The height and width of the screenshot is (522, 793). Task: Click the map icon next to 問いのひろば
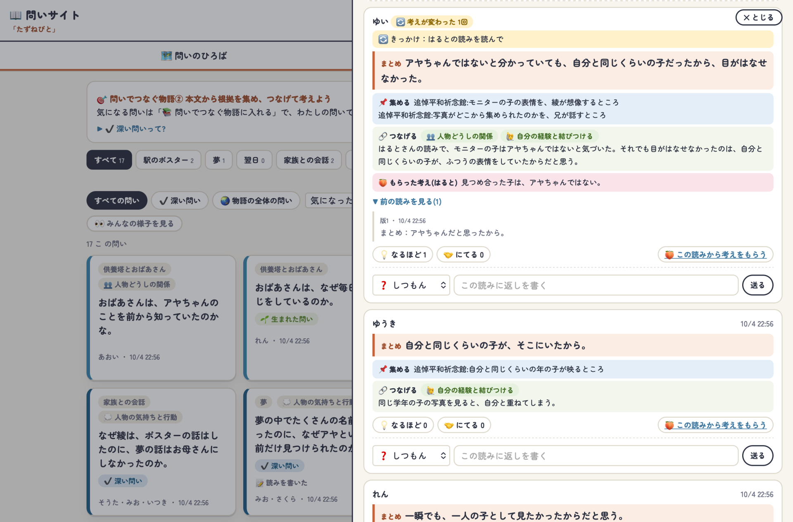[x=166, y=56]
